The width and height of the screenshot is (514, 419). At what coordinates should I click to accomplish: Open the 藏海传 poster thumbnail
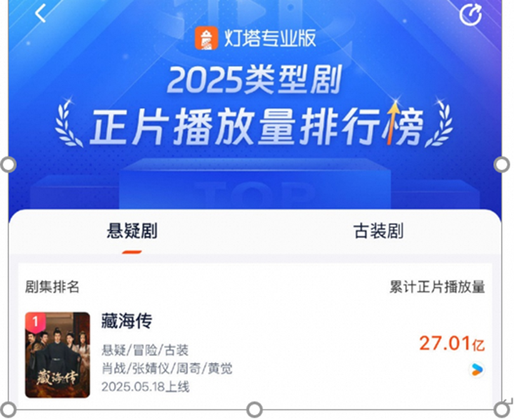tap(58, 355)
